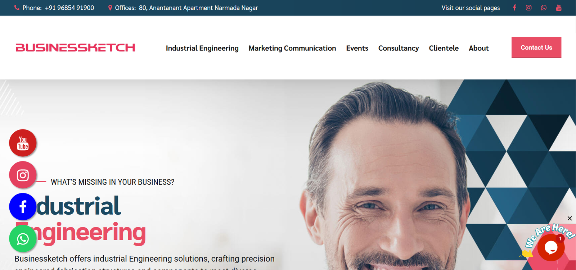
Task: Open the red live chat bubble
Action: coord(551,247)
